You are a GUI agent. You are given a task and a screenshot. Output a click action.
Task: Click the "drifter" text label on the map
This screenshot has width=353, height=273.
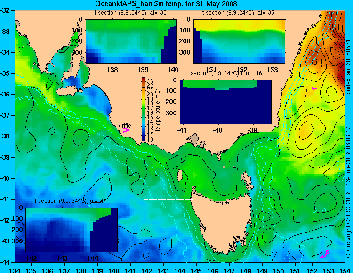click(x=126, y=125)
